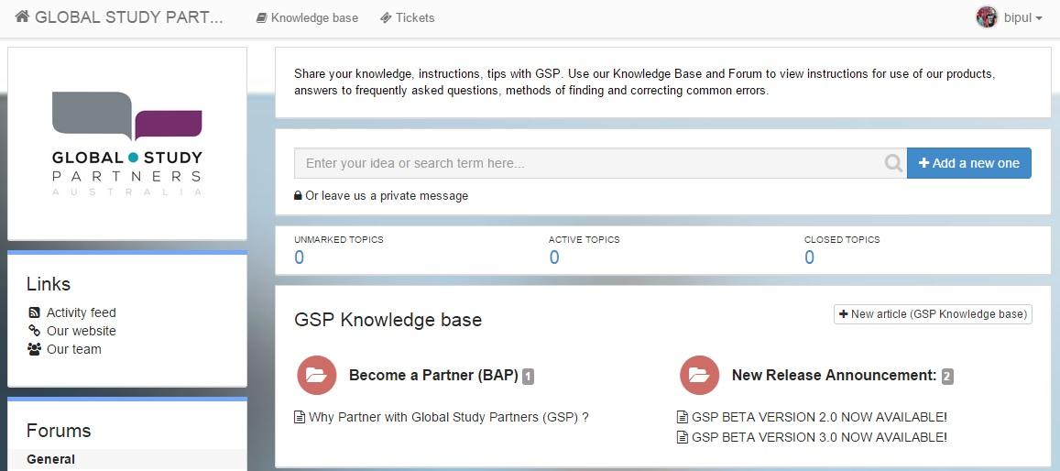1060x471 pixels.
Task: Click the home icon beside GLOBAL STUDY PART...
Action: click(22, 16)
